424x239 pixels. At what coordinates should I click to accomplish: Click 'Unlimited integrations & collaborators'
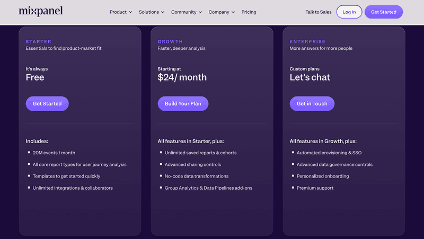point(73,188)
